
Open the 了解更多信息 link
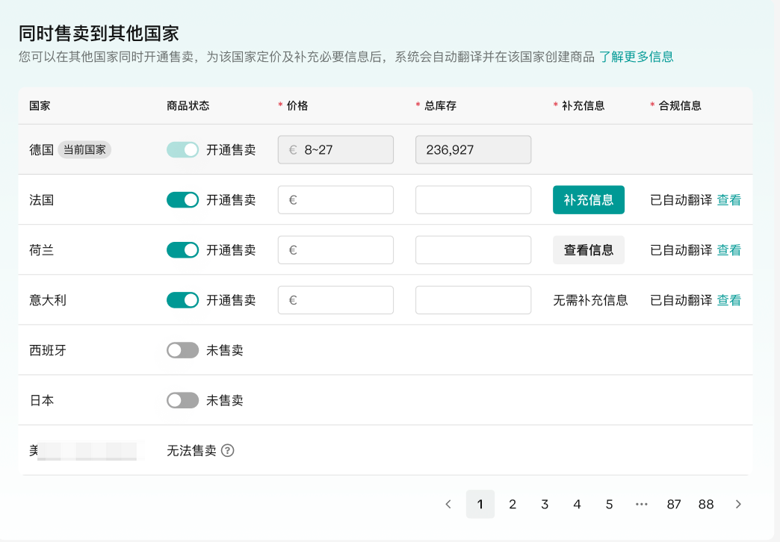click(637, 57)
